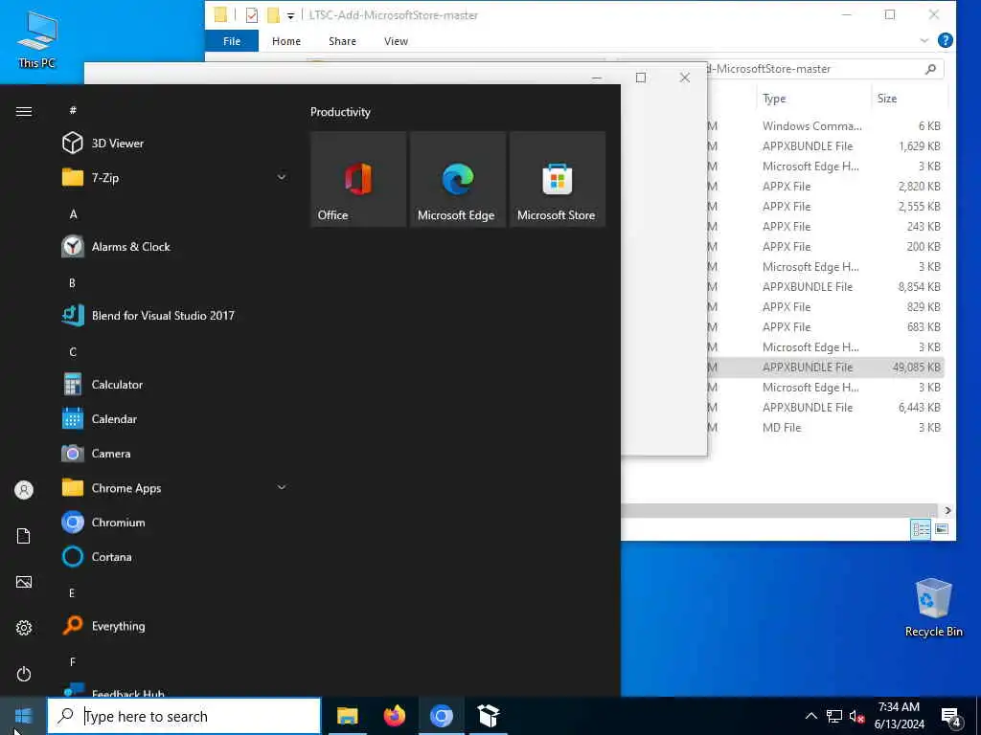Click the Windows Start button

pyautogui.click(x=23, y=716)
